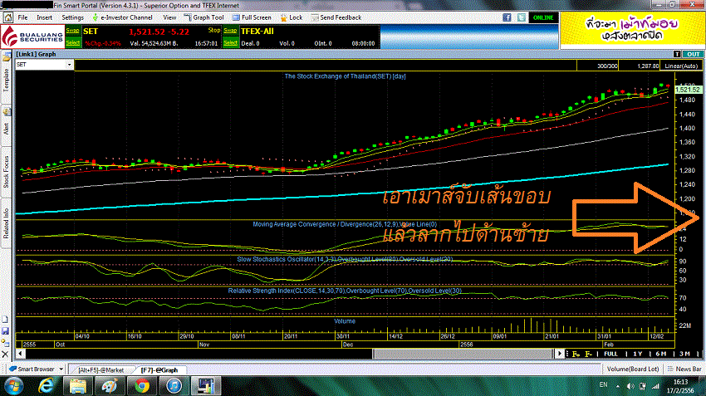Viewport: 706px width, 396px height.
Task: Click the volume speaker tray icon
Action: coord(630,386)
